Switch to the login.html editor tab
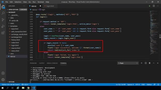The image size is (161, 90). 50,6
